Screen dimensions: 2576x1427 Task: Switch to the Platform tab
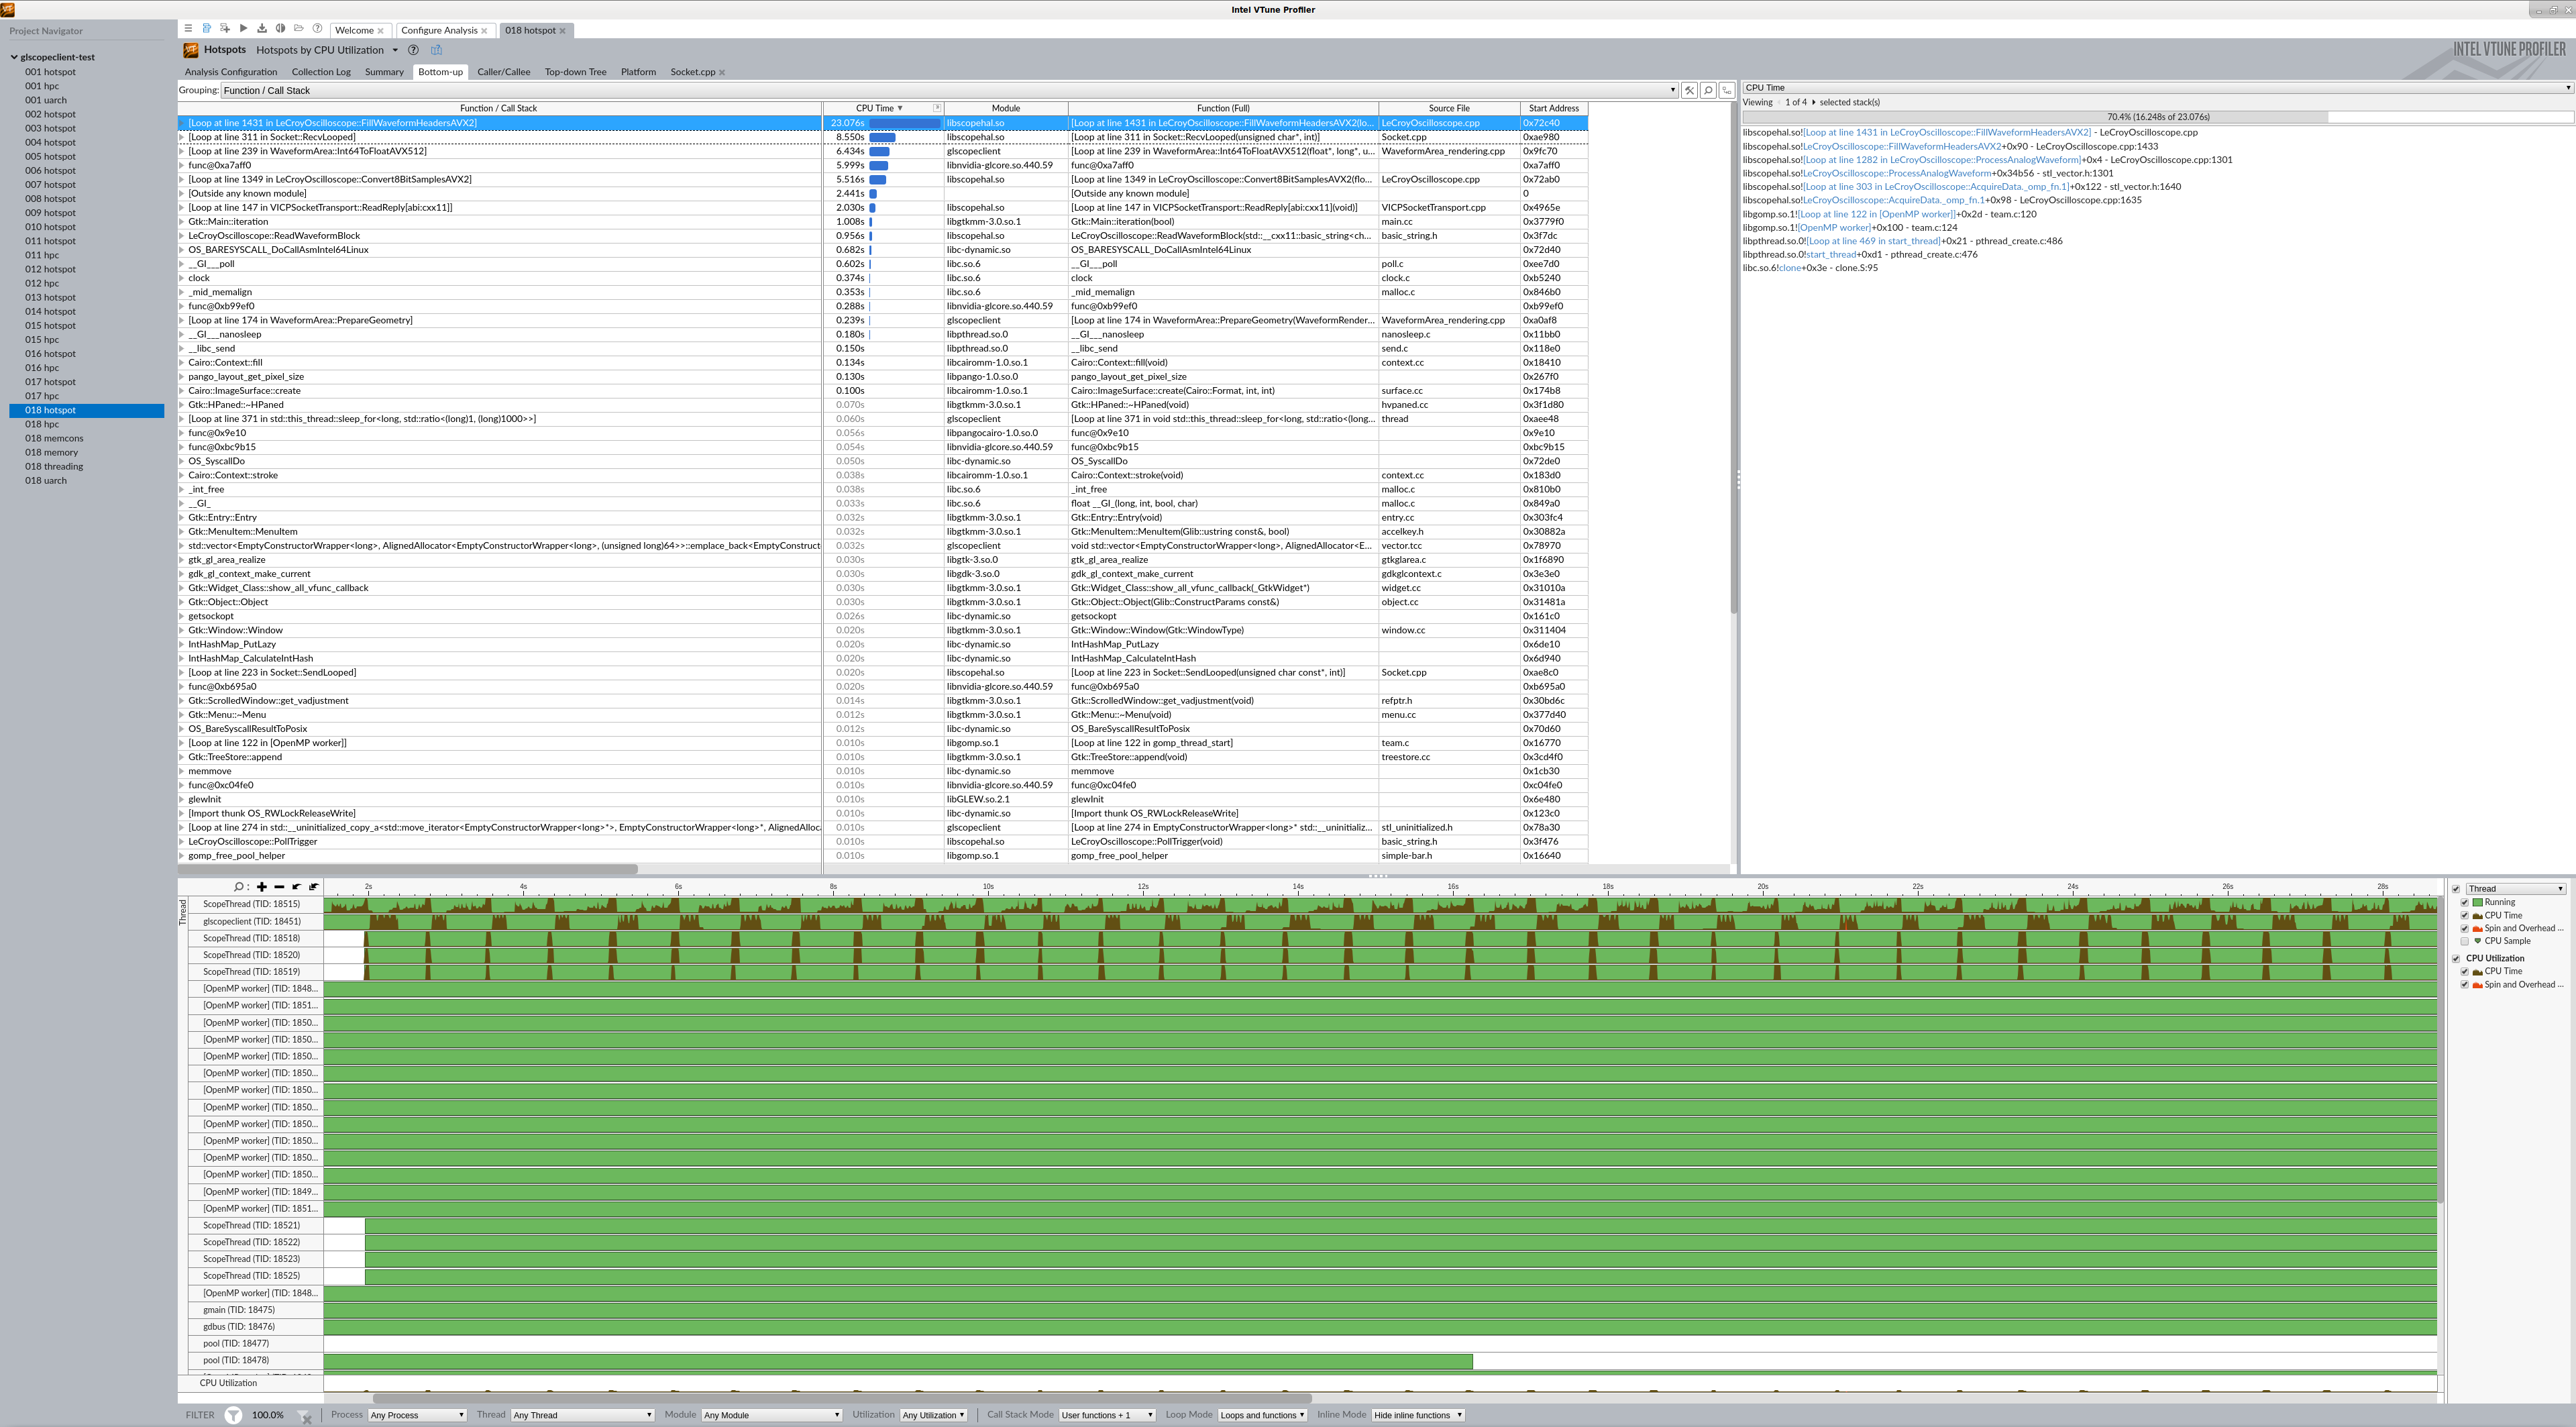(638, 72)
